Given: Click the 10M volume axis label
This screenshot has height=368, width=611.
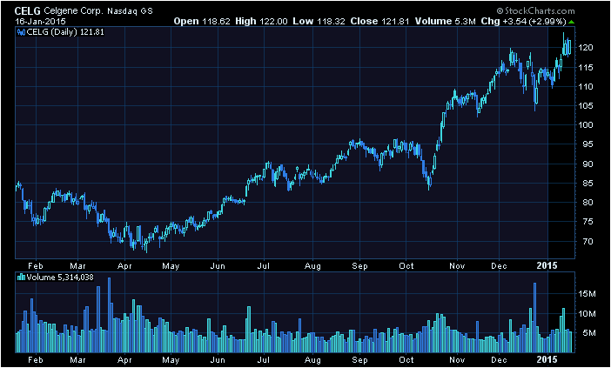Looking at the screenshot, I should click(587, 314).
